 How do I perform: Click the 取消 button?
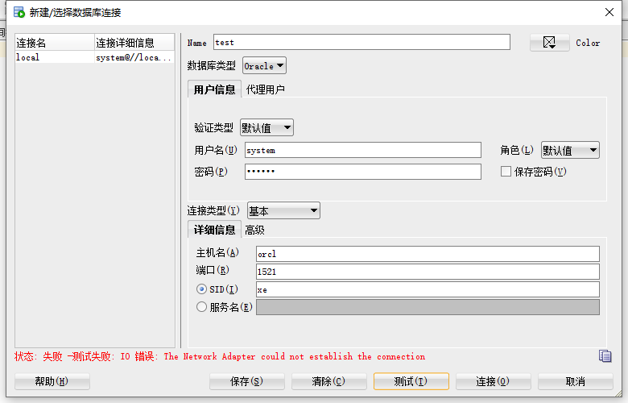click(576, 381)
